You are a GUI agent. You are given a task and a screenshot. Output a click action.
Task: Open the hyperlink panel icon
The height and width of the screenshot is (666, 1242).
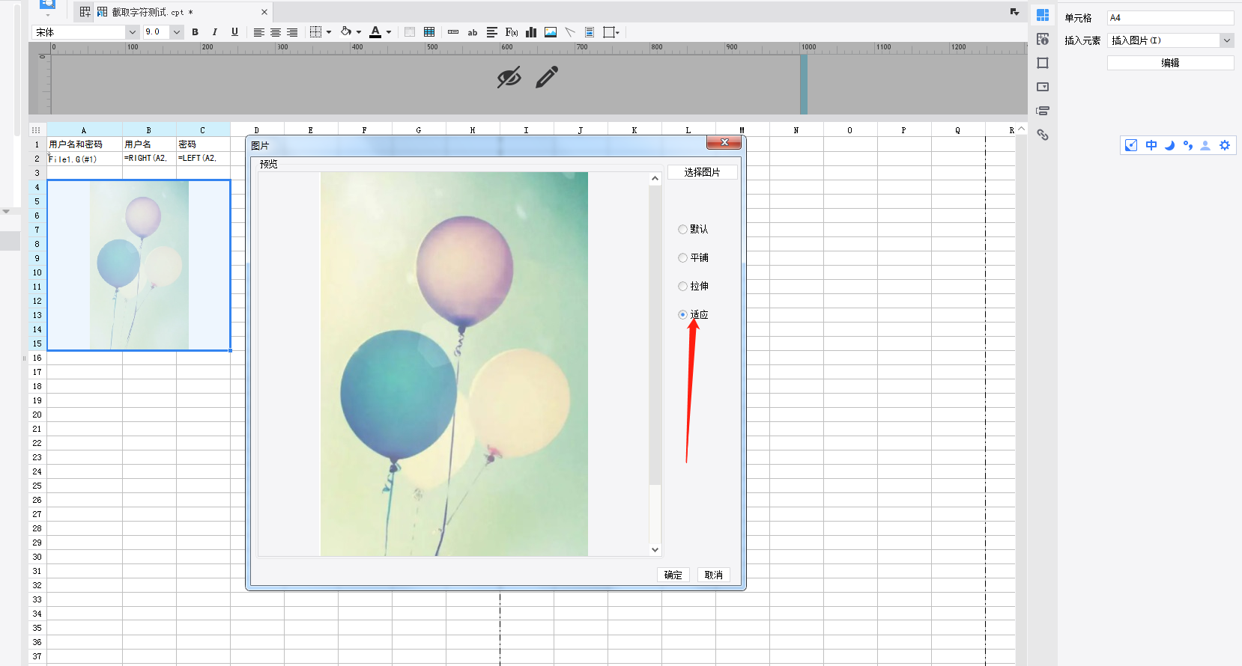click(1043, 135)
